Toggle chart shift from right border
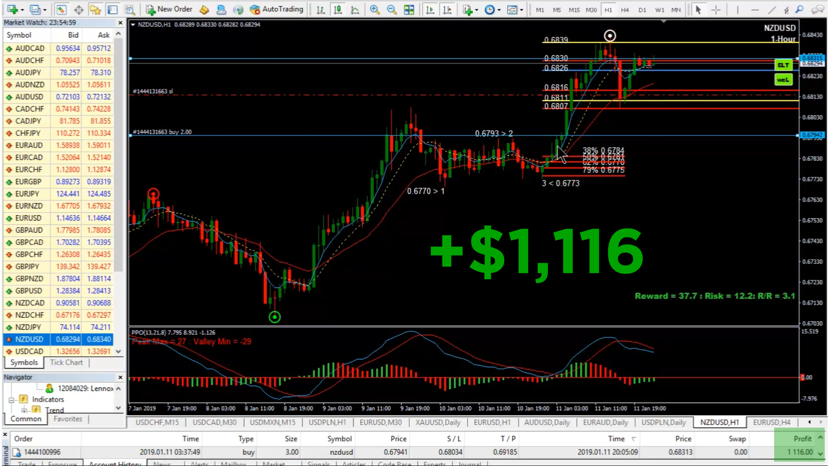Viewport: 829px width, 466px height. coord(447,9)
